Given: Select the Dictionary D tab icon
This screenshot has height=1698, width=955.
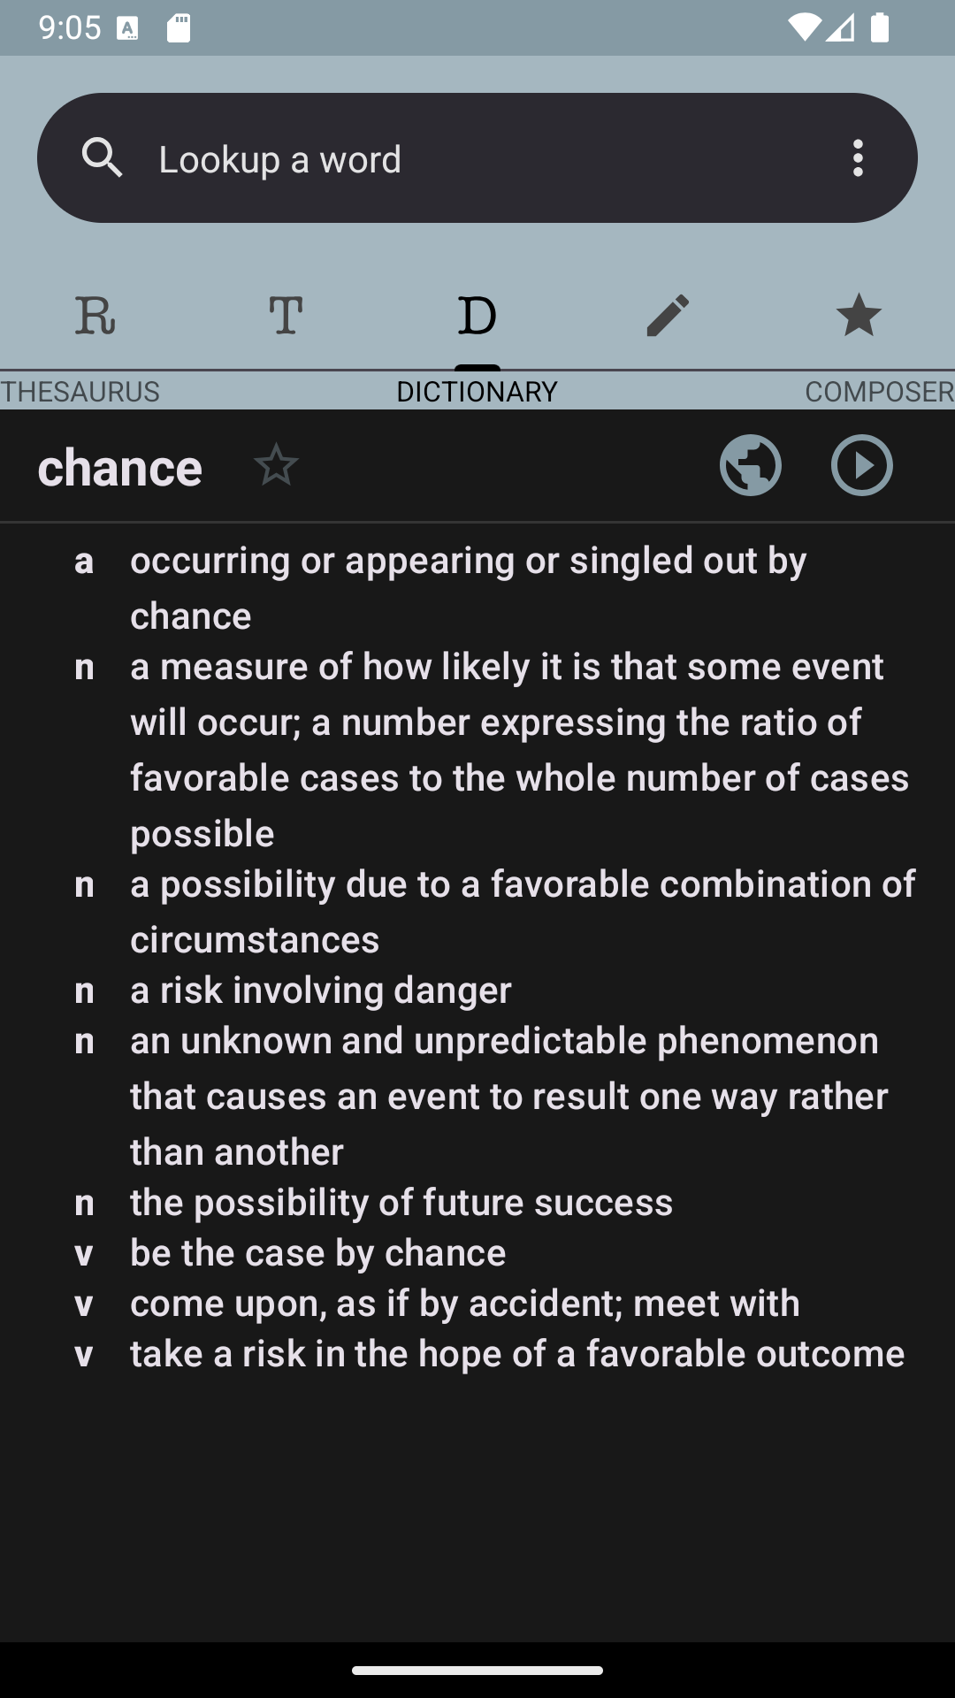Looking at the screenshot, I should (477, 316).
